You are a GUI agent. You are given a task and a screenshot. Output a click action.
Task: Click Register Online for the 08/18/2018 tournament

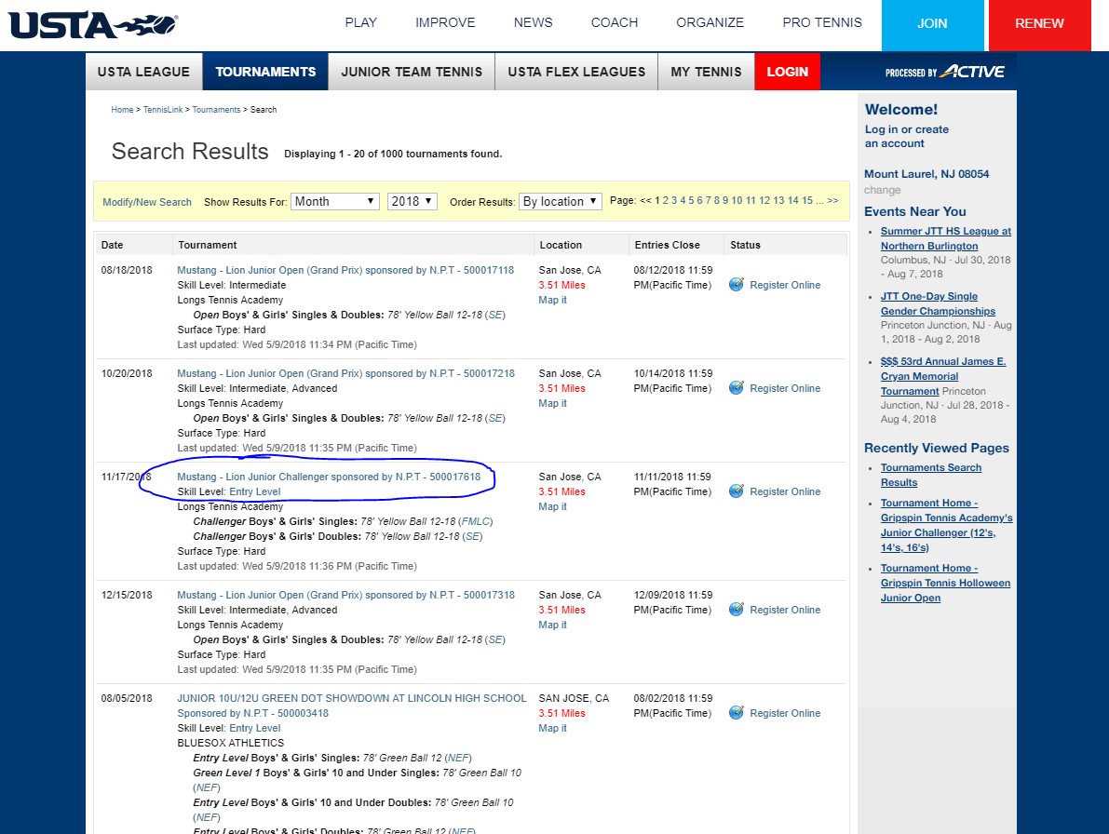(x=785, y=285)
